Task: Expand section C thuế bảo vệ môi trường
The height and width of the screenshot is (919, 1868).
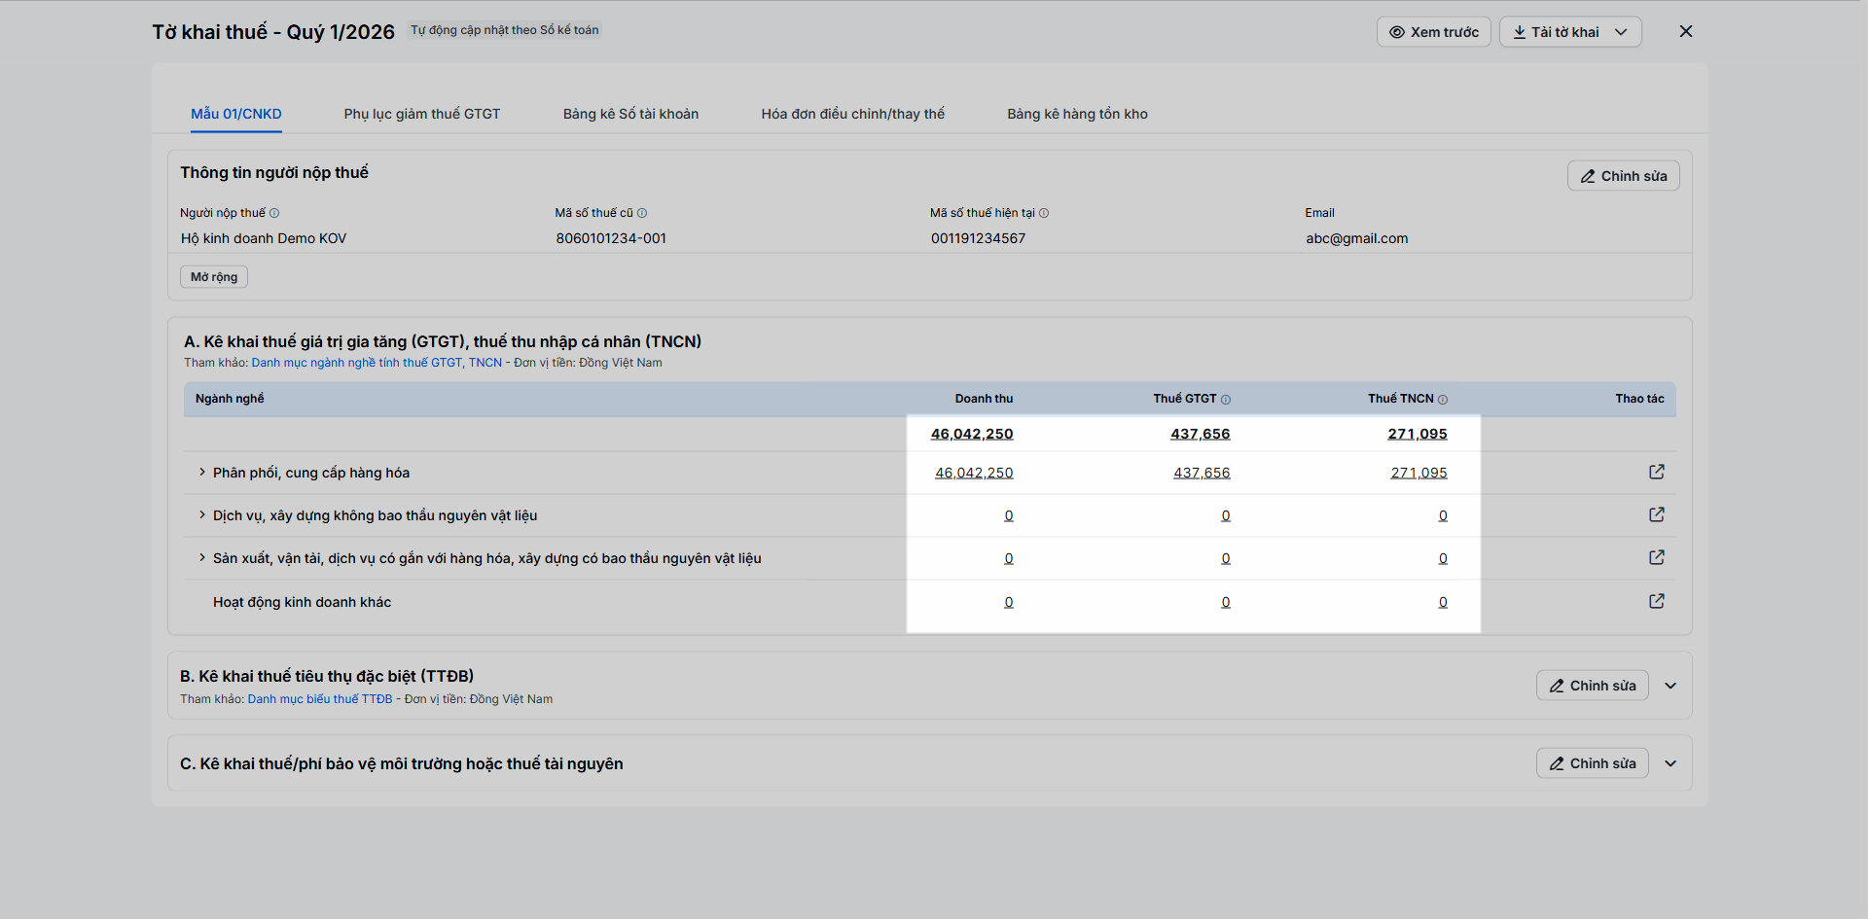Action: pos(1670,763)
